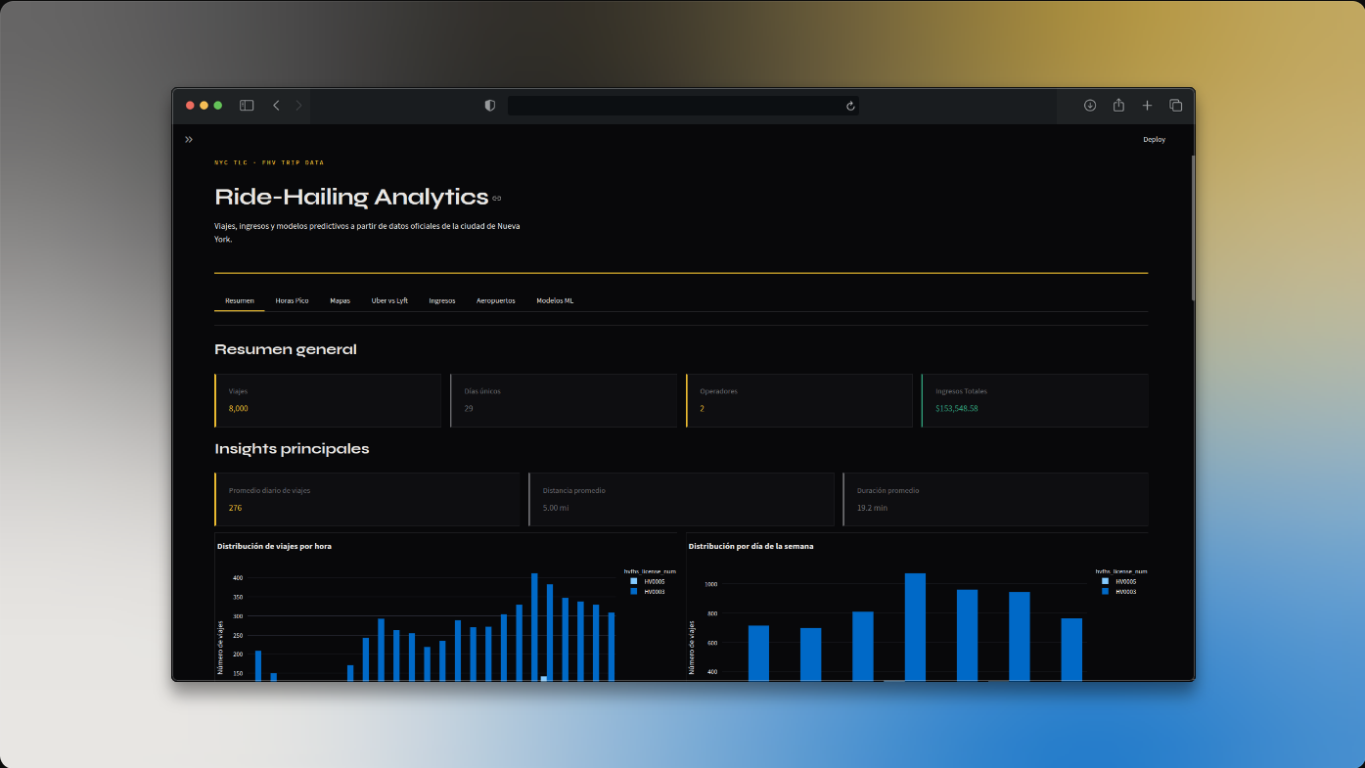Click the back navigation arrow

275,104
